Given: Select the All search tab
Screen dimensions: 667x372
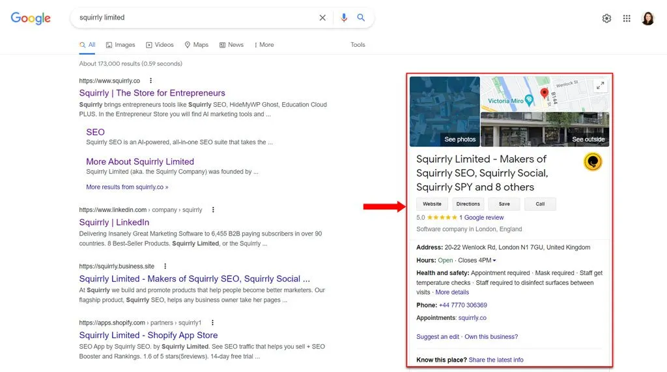Looking at the screenshot, I should click(87, 45).
